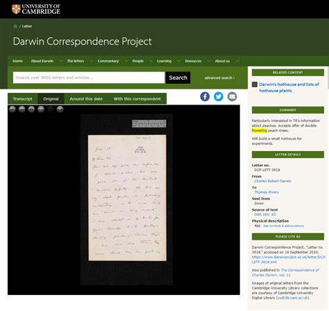Share this letter on Facebook

(205, 96)
